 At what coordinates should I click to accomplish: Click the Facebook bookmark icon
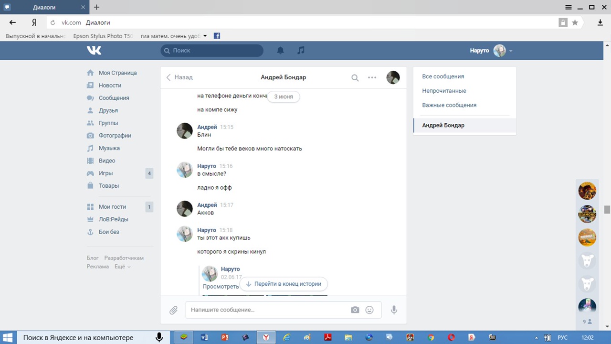(x=217, y=36)
